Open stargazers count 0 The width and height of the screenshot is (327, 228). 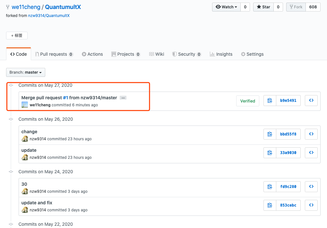click(x=278, y=7)
